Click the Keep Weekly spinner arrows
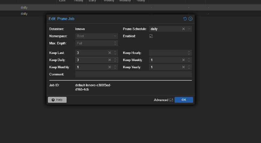The width and height of the screenshot is (261, 143). coord(189,60)
